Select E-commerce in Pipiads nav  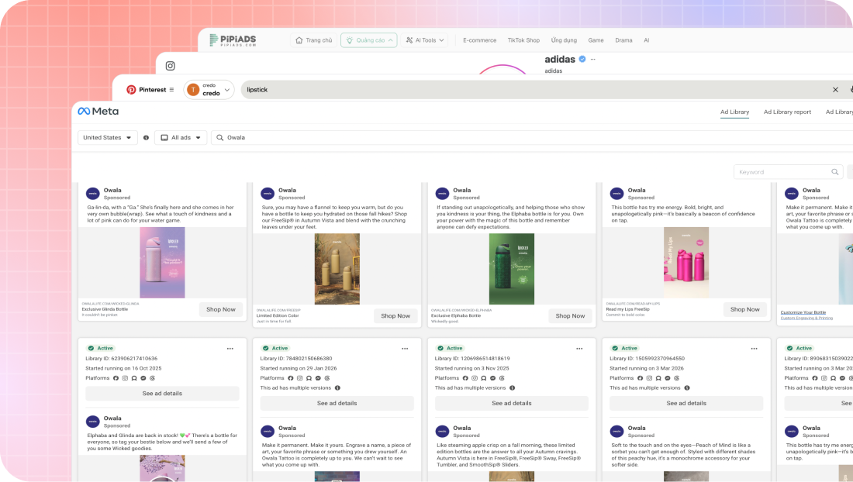[x=479, y=40]
